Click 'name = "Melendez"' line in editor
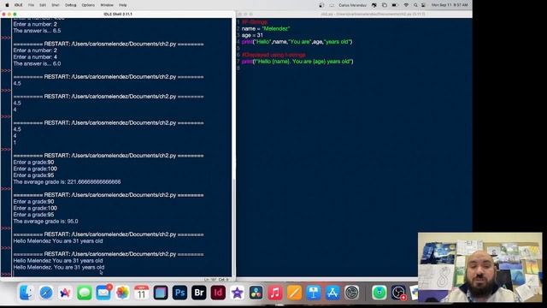Viewport: 547px width, 308px height. click(x=266, y=28)
